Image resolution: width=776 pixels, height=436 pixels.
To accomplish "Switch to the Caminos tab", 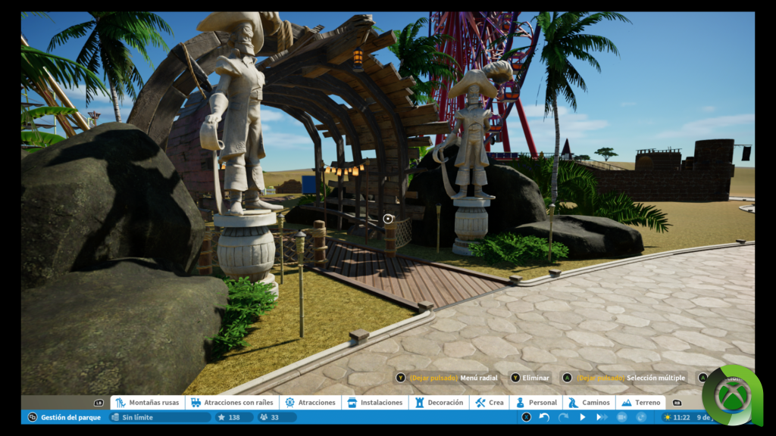I will [586, 403].
